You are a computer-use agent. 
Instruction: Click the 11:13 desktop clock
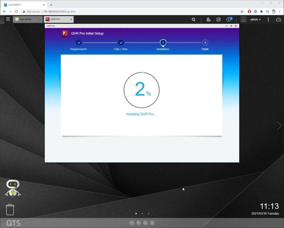pyautogui.click(x=269, y=206)
